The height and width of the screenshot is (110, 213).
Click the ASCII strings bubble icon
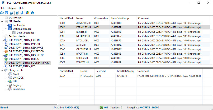coord(10,74)
